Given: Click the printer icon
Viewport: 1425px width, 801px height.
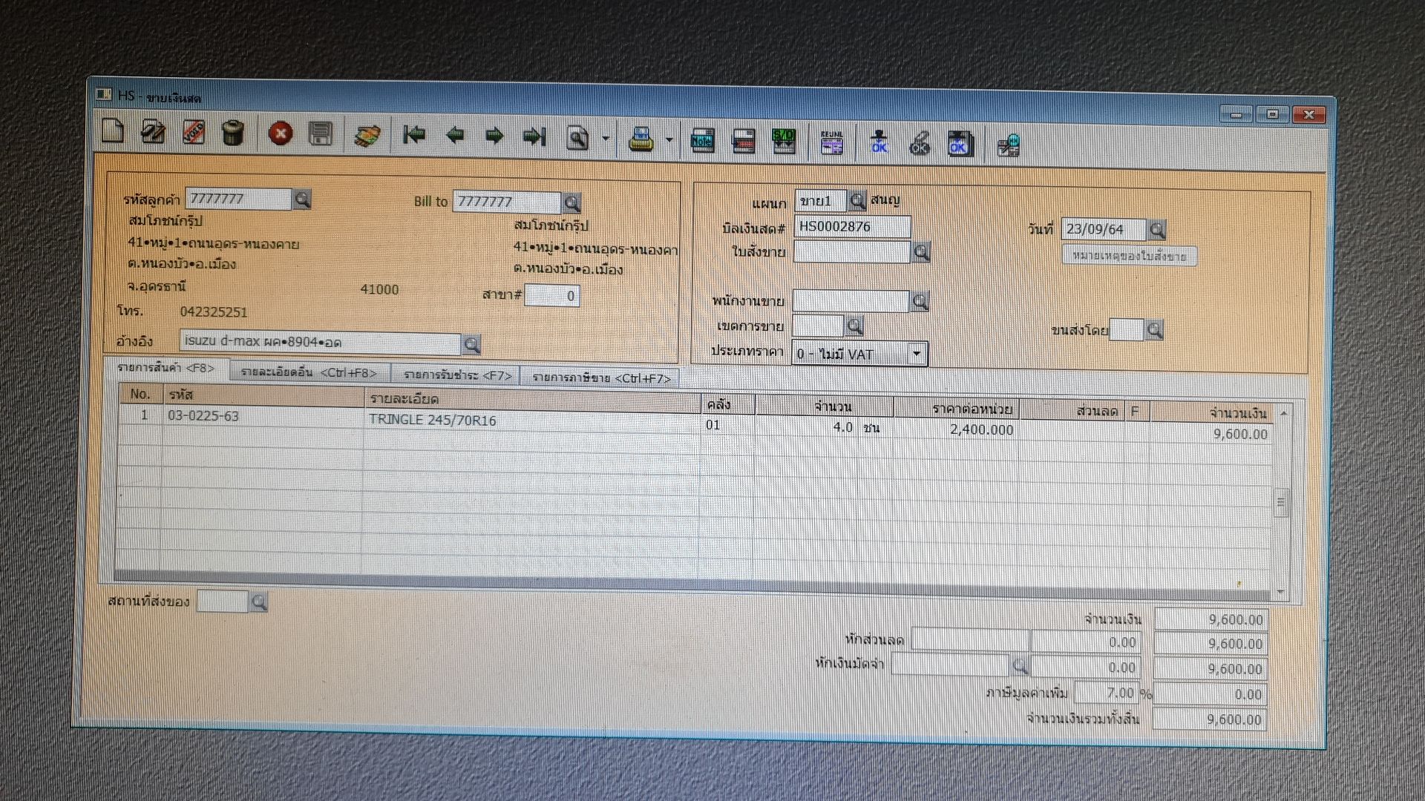Looking at the screenshot, I should 641,139.
